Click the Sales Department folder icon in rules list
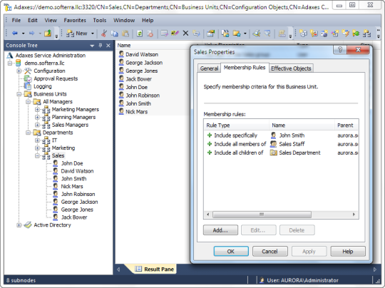Viewport: 385px width, 288px height. (x=273, y=153)
